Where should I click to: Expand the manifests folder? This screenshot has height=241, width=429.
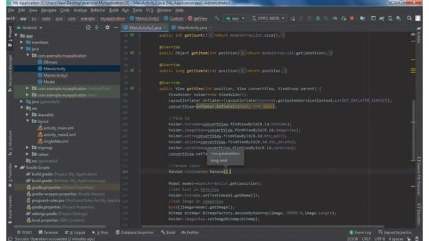point(21,42)
